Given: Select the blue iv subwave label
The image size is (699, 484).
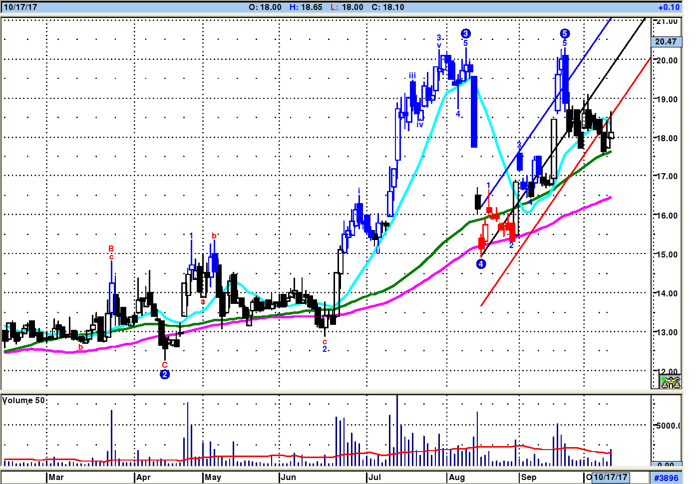Looking at the screenshot, I should click(x=420, y=125).
